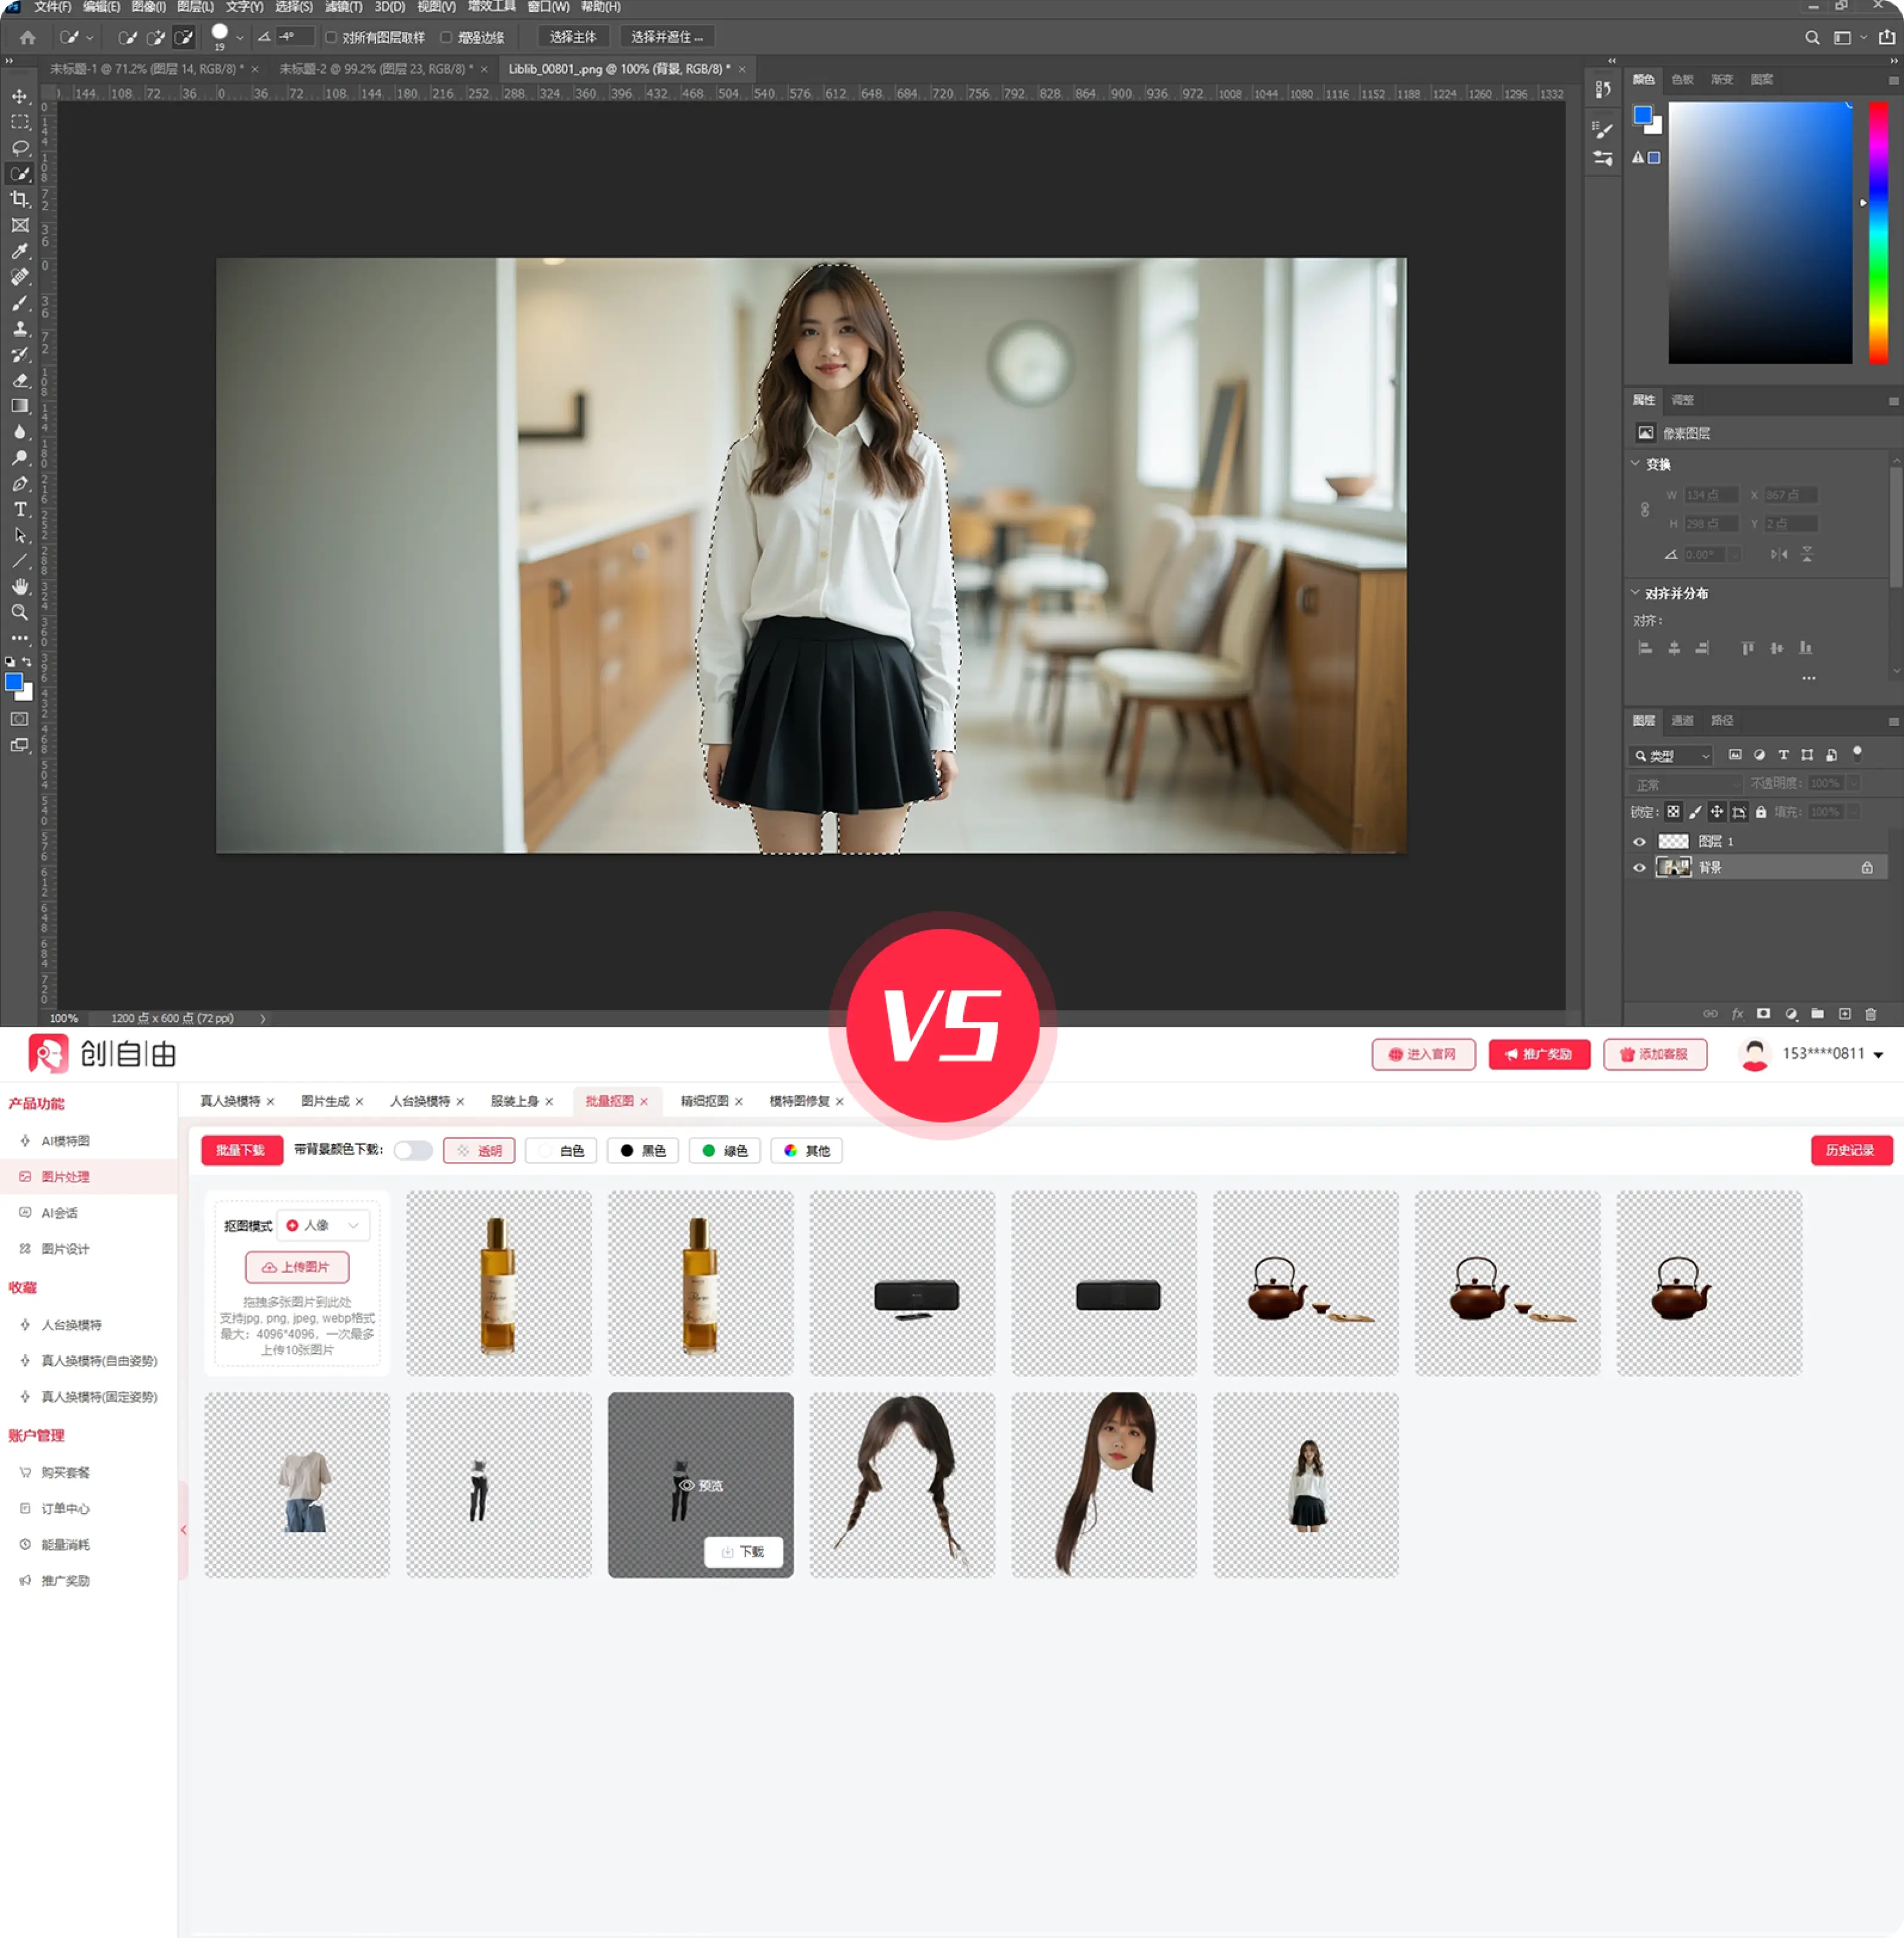Screen dimensions: 1904x1938
Task: Open the account dropdown arrow 153****0811
Action: [1878, 1055]
